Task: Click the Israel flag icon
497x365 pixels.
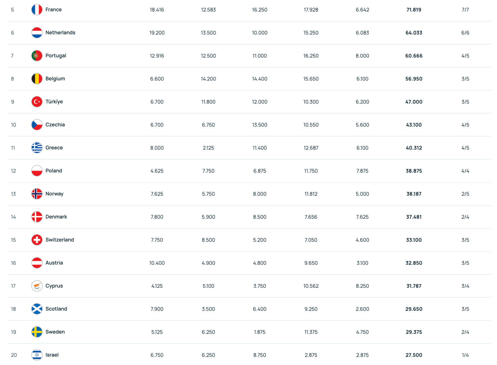Action: click(x=37, y=355)
